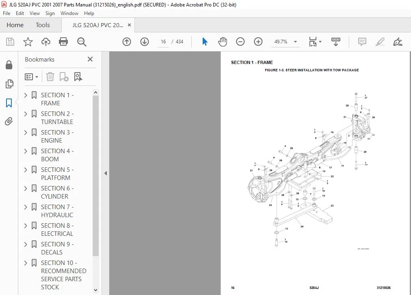The width and height of the screenshot is (411, 295).
Task: Go to SECTION 10 RECOMMENDED SERVICE PARTS bookmark
Action: (x=63, y=275)
